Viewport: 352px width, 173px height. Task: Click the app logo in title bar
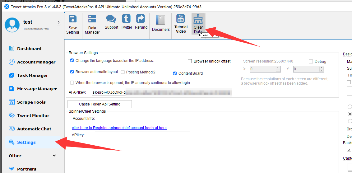[7, 7]
